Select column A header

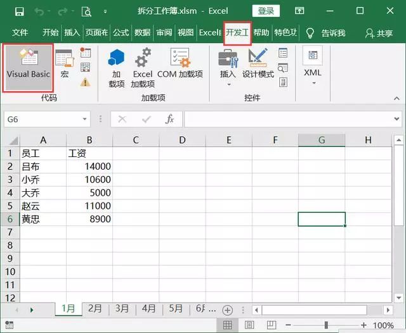click(x=43, y=140)
